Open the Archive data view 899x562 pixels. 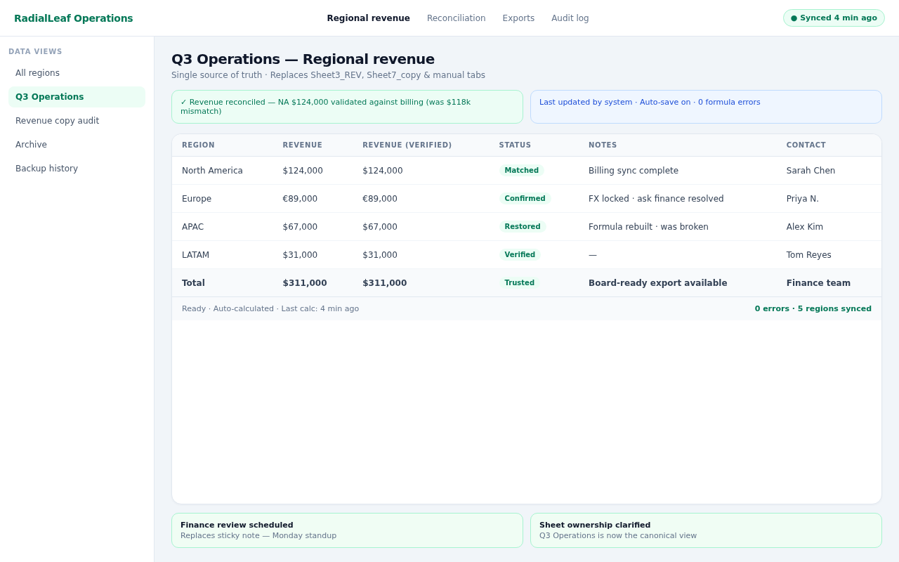[x=77, y=145]
